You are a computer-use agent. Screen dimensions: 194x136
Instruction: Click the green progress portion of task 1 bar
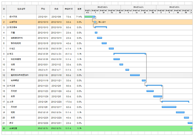(x=90, y=16)
